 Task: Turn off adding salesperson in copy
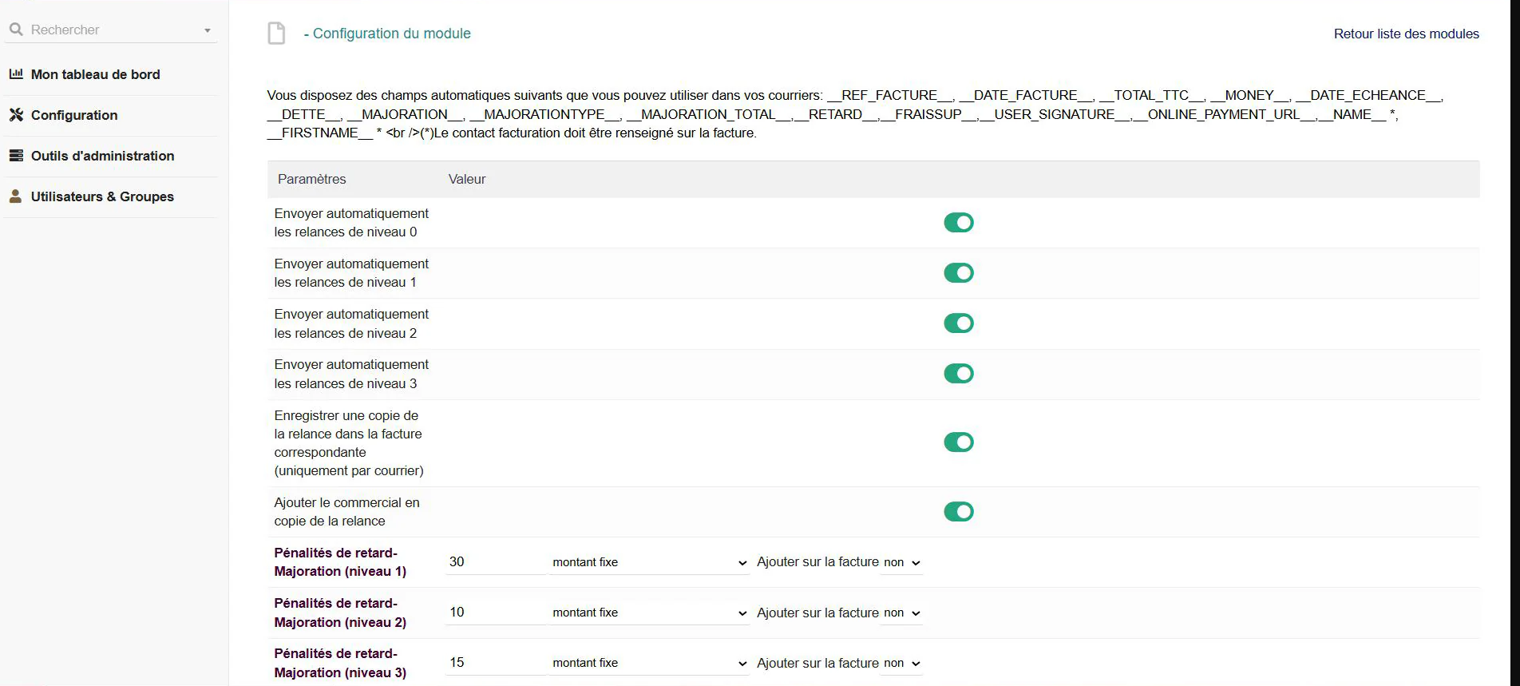958,512
